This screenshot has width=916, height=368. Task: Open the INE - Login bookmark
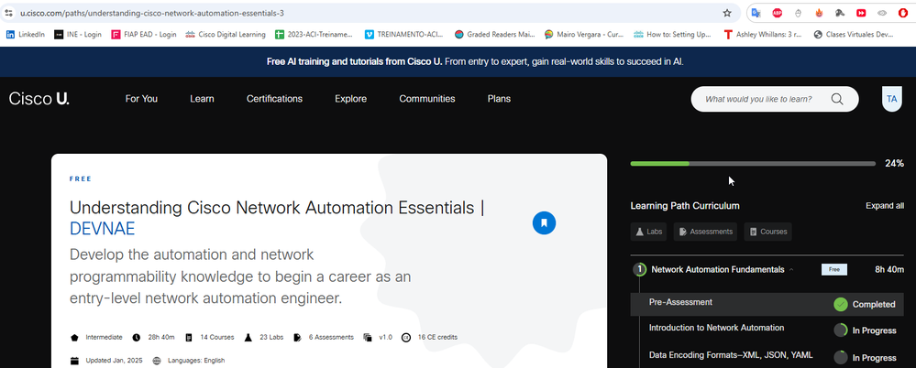click(x=78, y=35)
